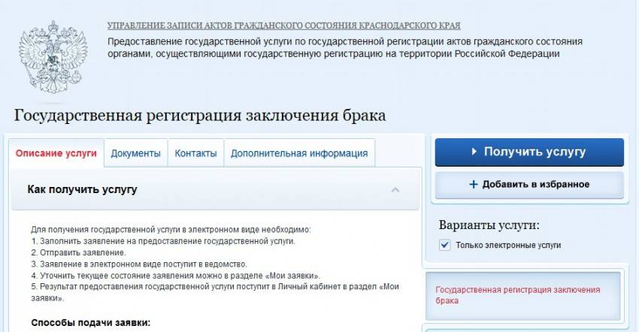Click the page heading Государственная регистрация заключения брака
This screenshot has height=332, width=639.
pyautogui.click(x=200, y=115)
